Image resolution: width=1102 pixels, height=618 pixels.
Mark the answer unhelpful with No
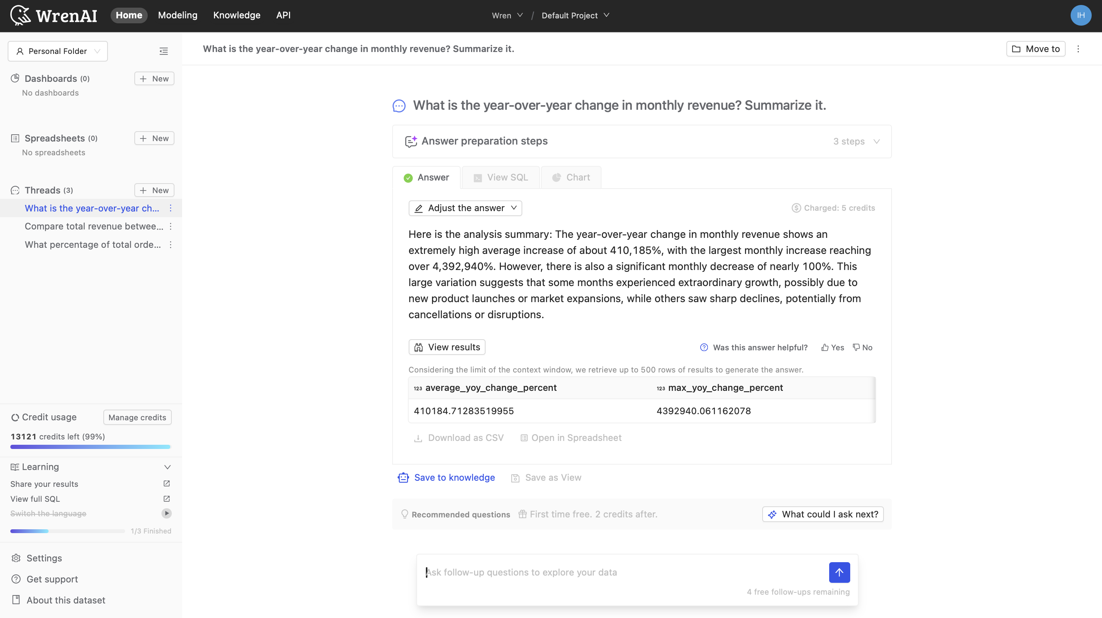coord(862,347)
